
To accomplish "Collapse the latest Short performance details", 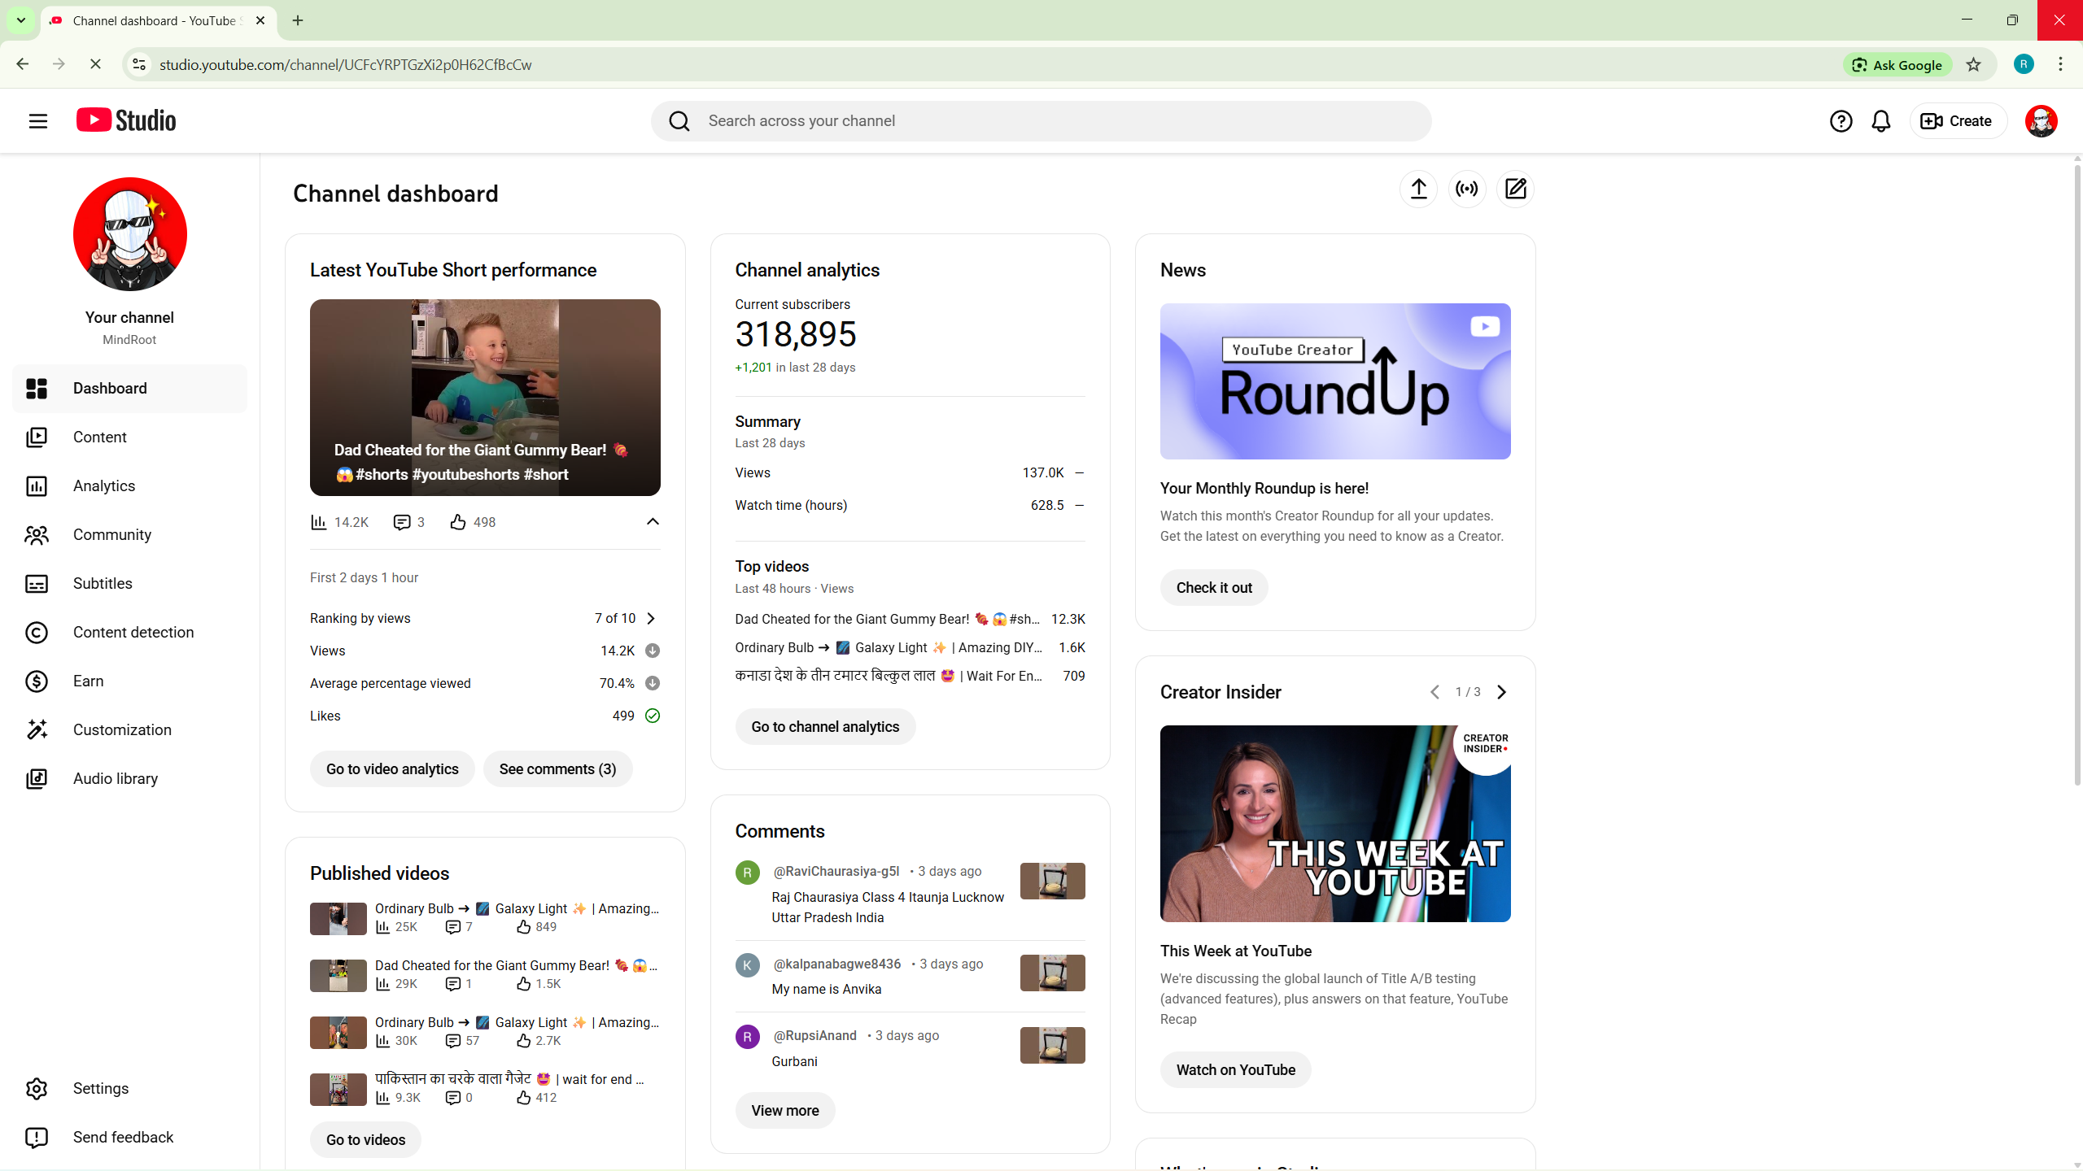I will coord(653,521).
